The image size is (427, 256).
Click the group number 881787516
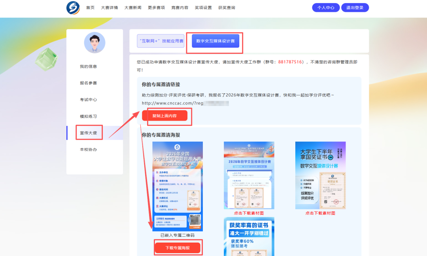tap(290, 62)
